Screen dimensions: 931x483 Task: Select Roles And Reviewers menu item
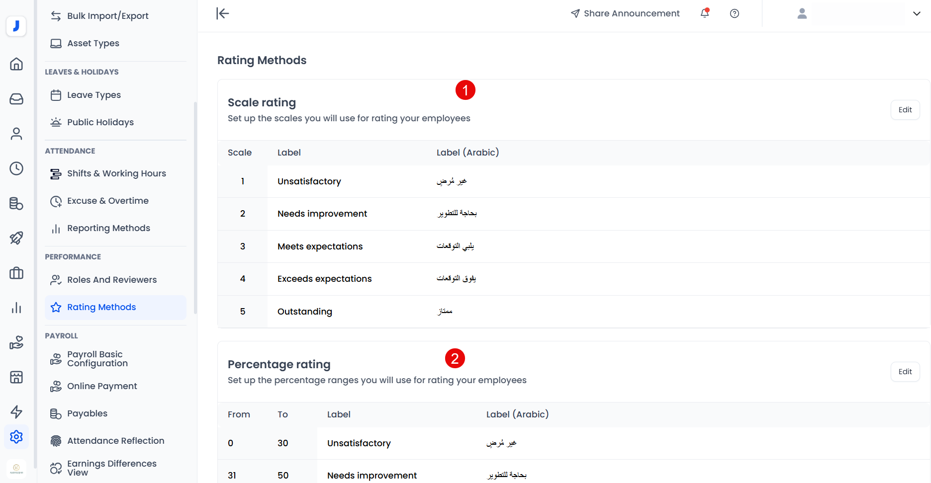pyautogui.click(x=112, y=280)
